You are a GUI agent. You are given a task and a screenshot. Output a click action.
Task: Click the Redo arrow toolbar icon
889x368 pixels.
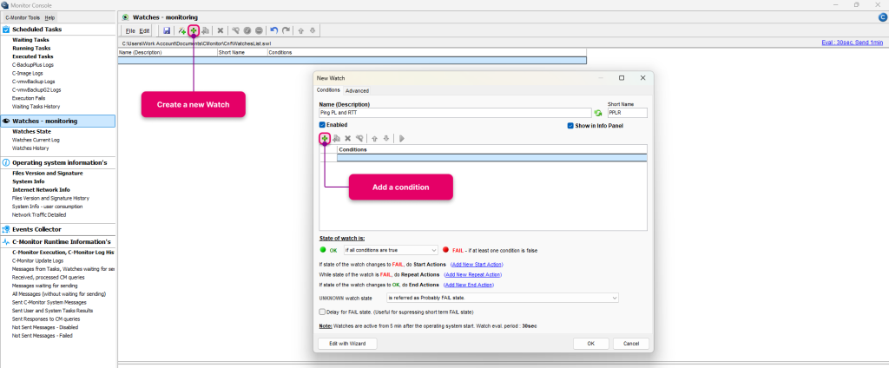(x=286, y=30)
